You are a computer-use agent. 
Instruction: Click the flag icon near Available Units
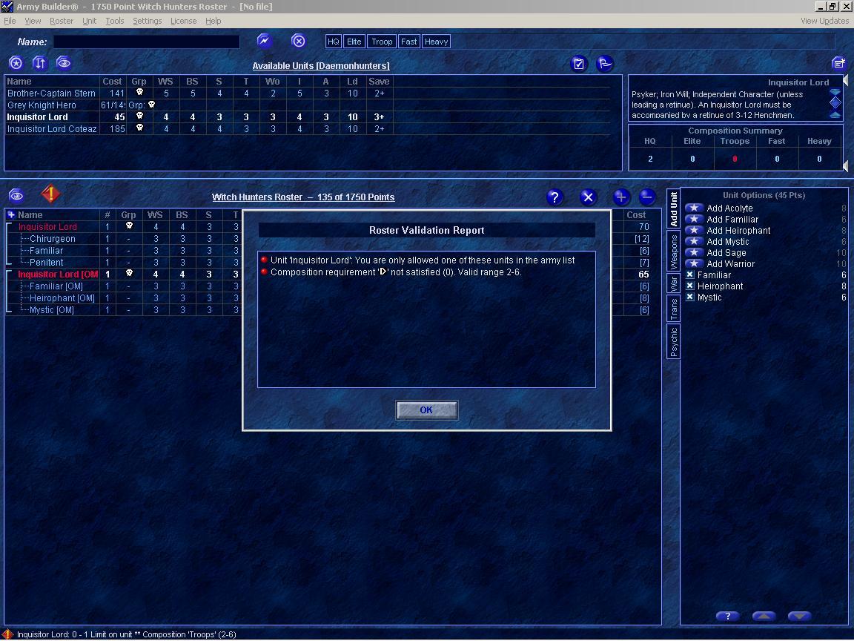point(605,64)
